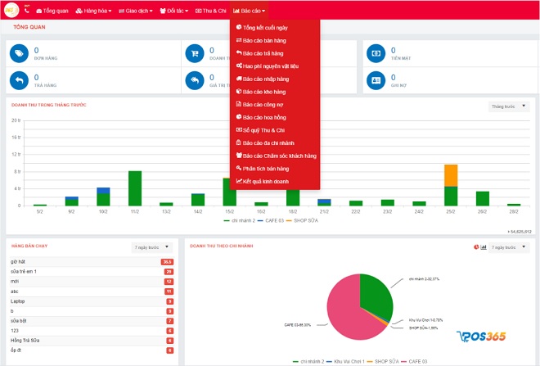Click the 11/2 green revenue bar
This screenshot has width=540, height=366.
click(135, 188)
